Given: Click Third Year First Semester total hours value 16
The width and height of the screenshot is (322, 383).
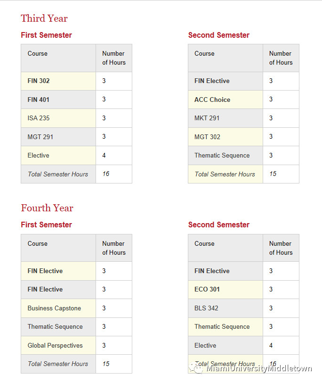Looking at the screenshot, I should [106, 174].
